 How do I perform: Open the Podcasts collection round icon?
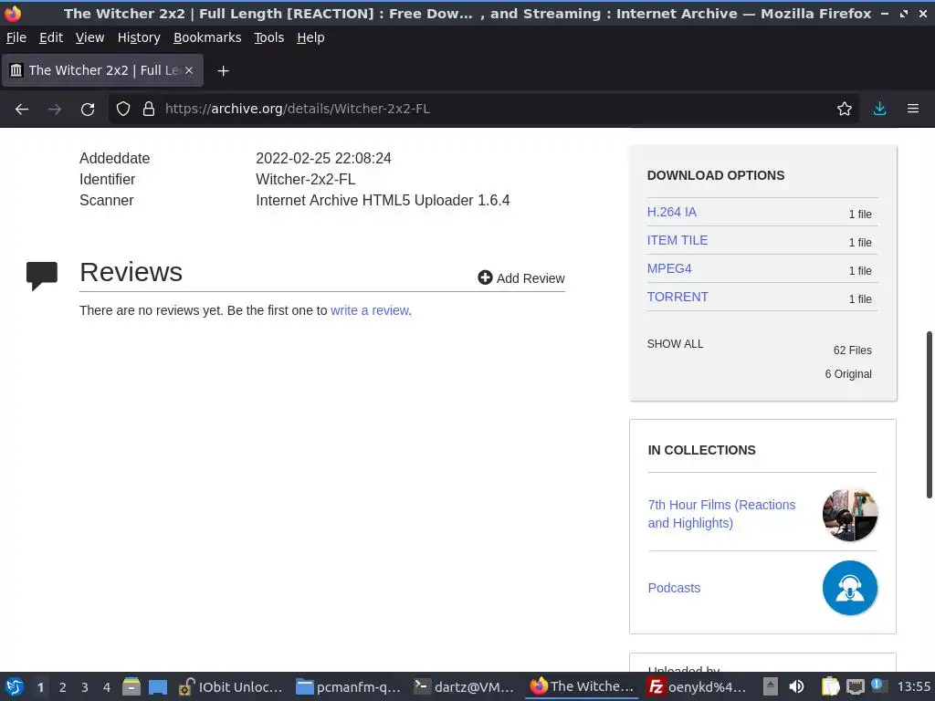[849, 588]
